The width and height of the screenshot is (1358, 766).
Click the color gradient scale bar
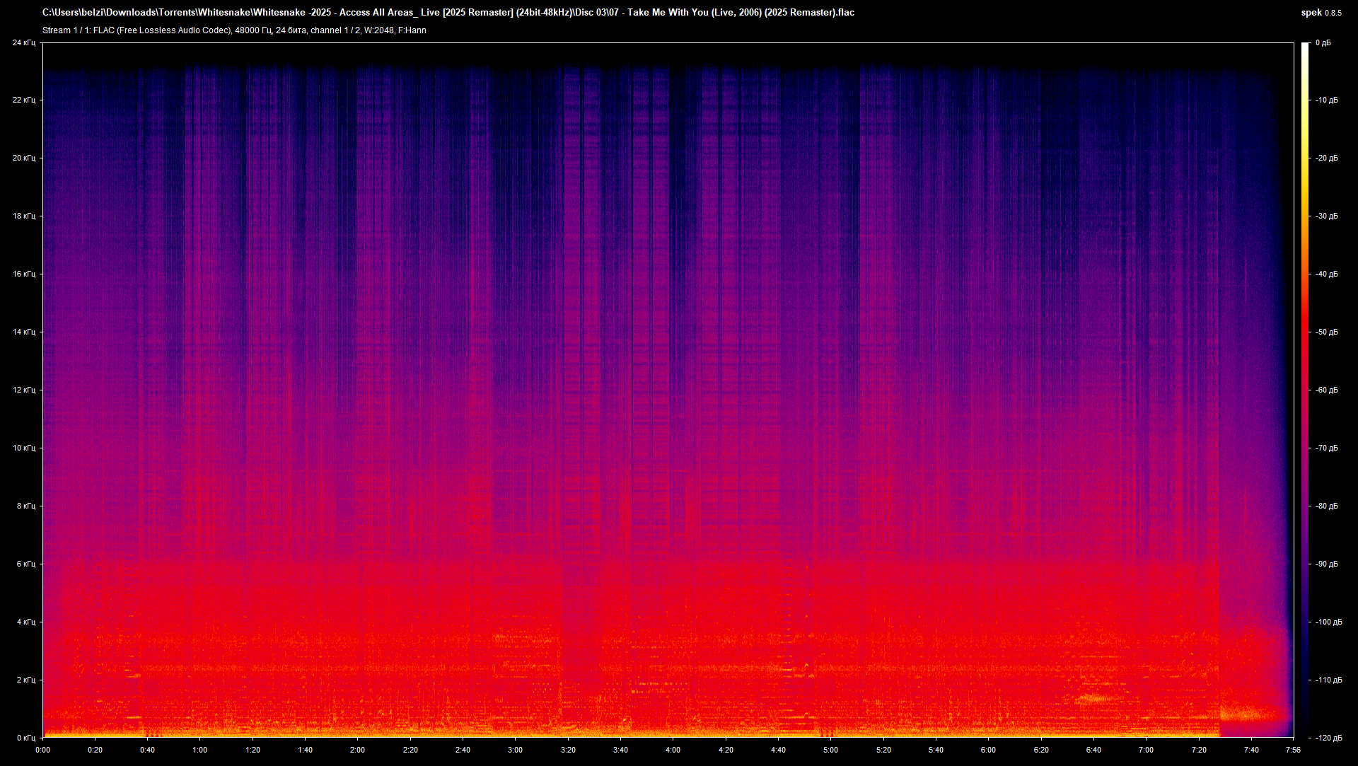1305,389
